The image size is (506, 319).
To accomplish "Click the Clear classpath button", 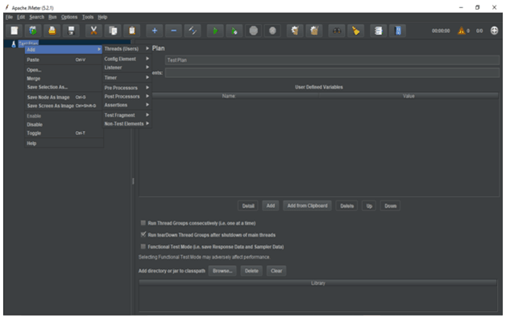I will [276, 271].
